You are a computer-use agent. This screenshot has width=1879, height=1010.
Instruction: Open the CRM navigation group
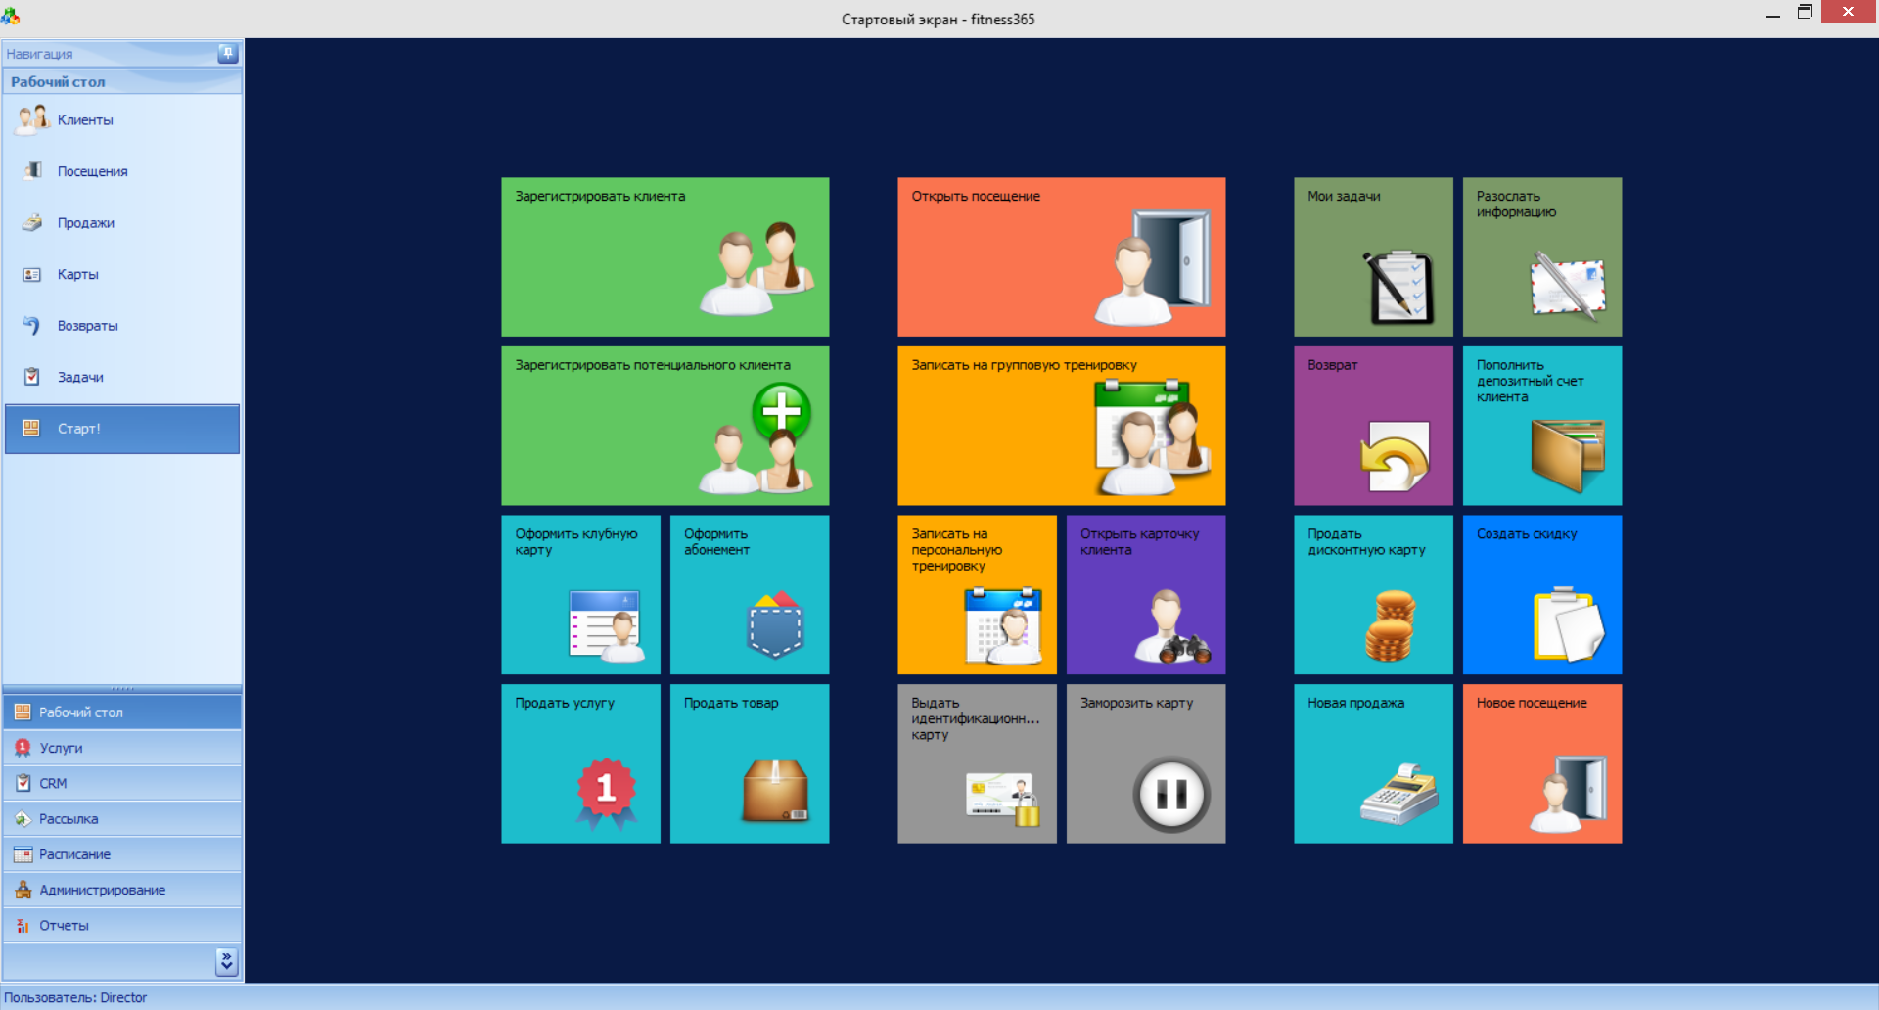[x=122, y=783]
